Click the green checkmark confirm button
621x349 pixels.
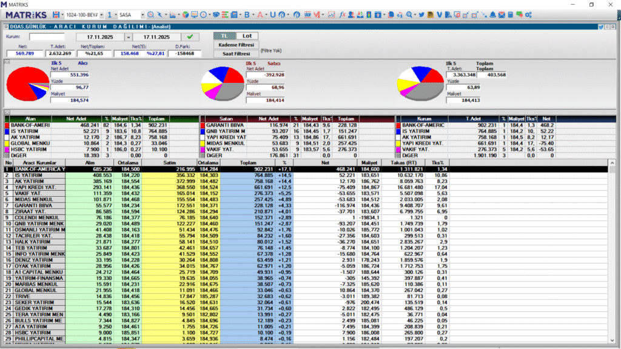[190, 37]
